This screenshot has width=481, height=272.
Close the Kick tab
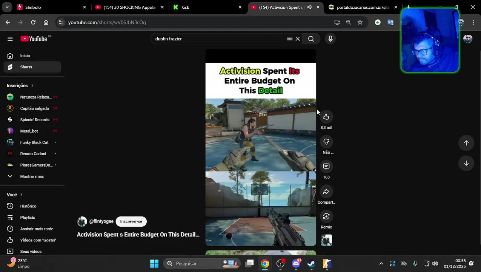[x=240, y=7]
